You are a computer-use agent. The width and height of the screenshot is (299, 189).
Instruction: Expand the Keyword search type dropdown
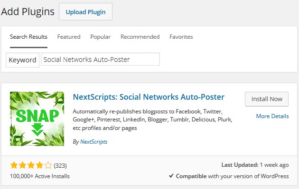[x=22, y=60]
